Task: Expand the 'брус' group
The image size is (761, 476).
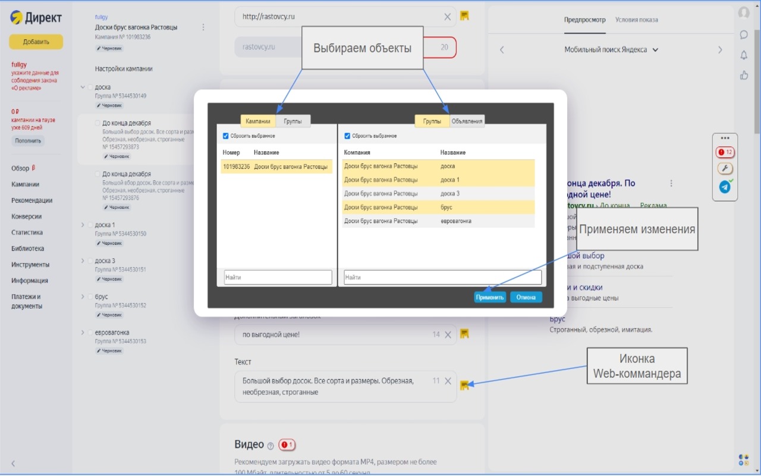Action: point(83,296)
